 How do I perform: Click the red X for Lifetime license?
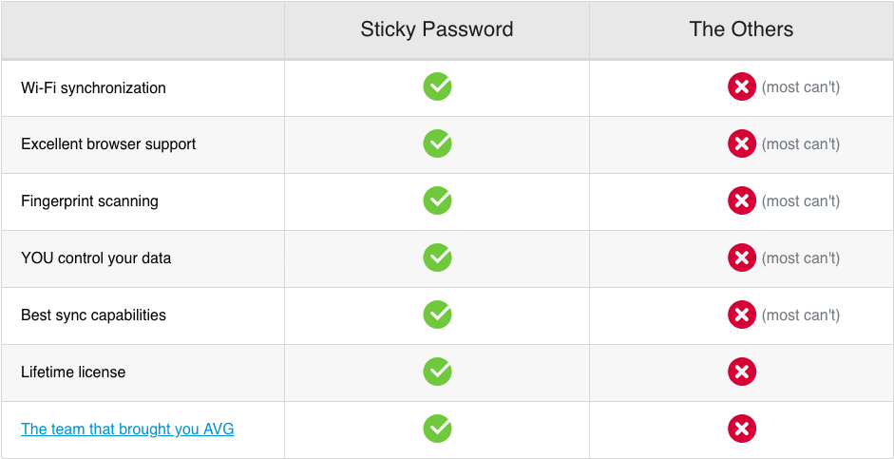point(742,373)
